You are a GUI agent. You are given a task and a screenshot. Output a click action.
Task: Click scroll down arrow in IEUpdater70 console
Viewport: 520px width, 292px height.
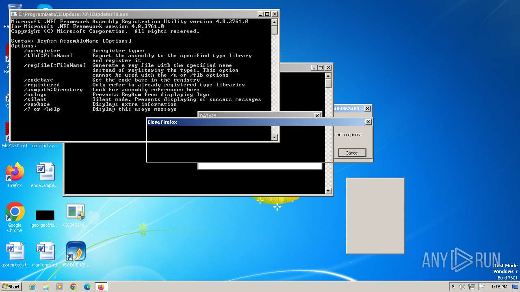click(x=274, y=137)
